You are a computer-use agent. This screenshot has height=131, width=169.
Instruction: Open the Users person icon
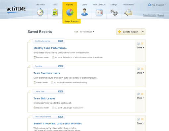84,12
